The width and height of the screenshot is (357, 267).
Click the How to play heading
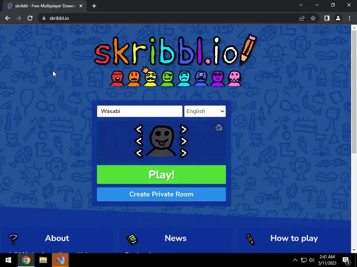coord(294,238)
